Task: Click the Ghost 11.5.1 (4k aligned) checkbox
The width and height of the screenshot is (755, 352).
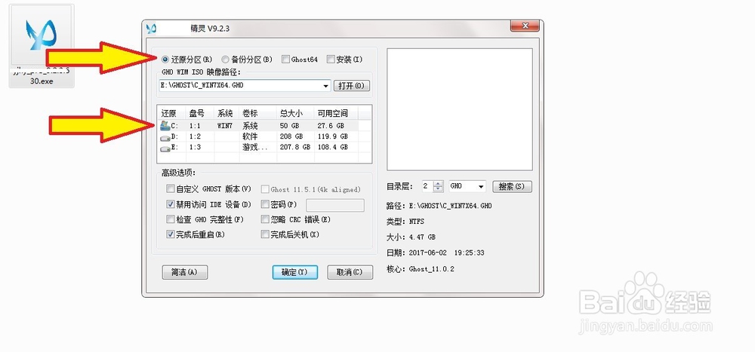Action: coord(265,189)
